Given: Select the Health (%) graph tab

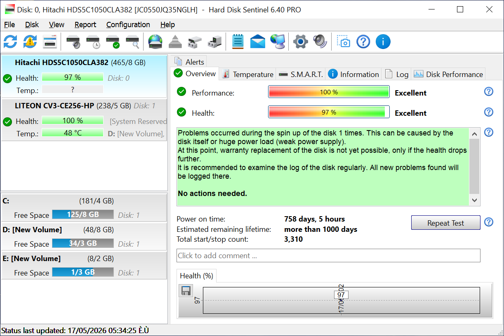Looking at the screenshot, I should tap(196, 276).
